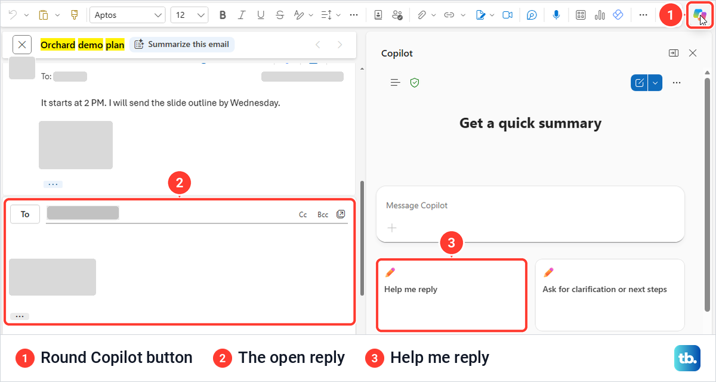
Task: Click the Check names people icon
Action: click(397, 15)
